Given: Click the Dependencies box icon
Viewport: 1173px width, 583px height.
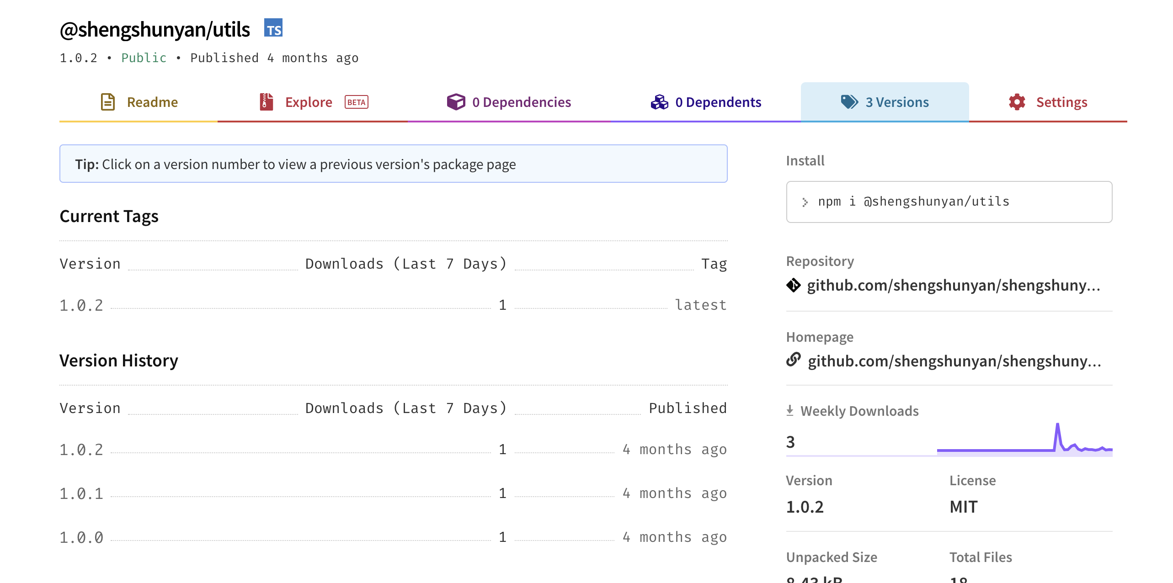Looking at the screenshot, I should (x=455, y=102).
